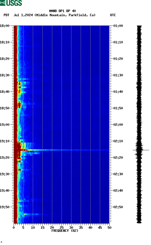Click the 19:50 PDT time label
This screenshot has height=245, width=151.
(5, 207)
